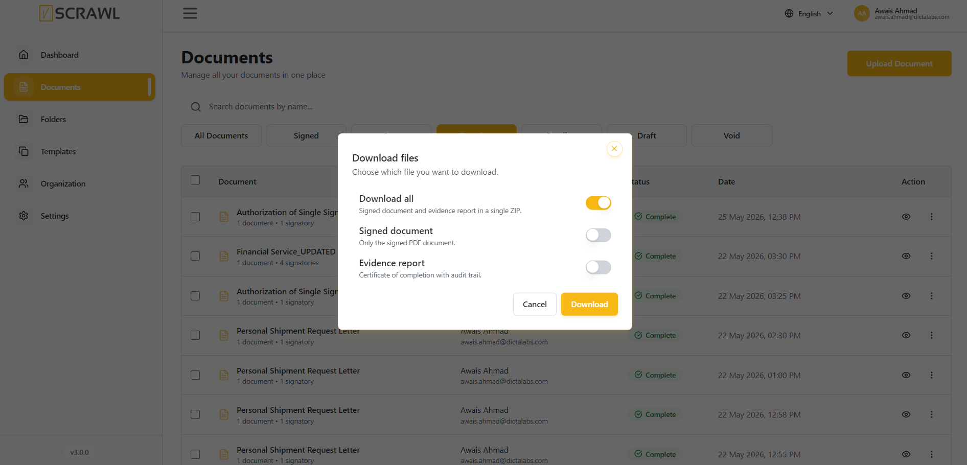This screenshot has width=967, height=465.
Task: Focus the Search documents by name field
Action: pyautogui.click(x=566, y=107)
